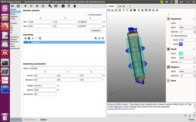Pick the Geometry color swatch

181,23
